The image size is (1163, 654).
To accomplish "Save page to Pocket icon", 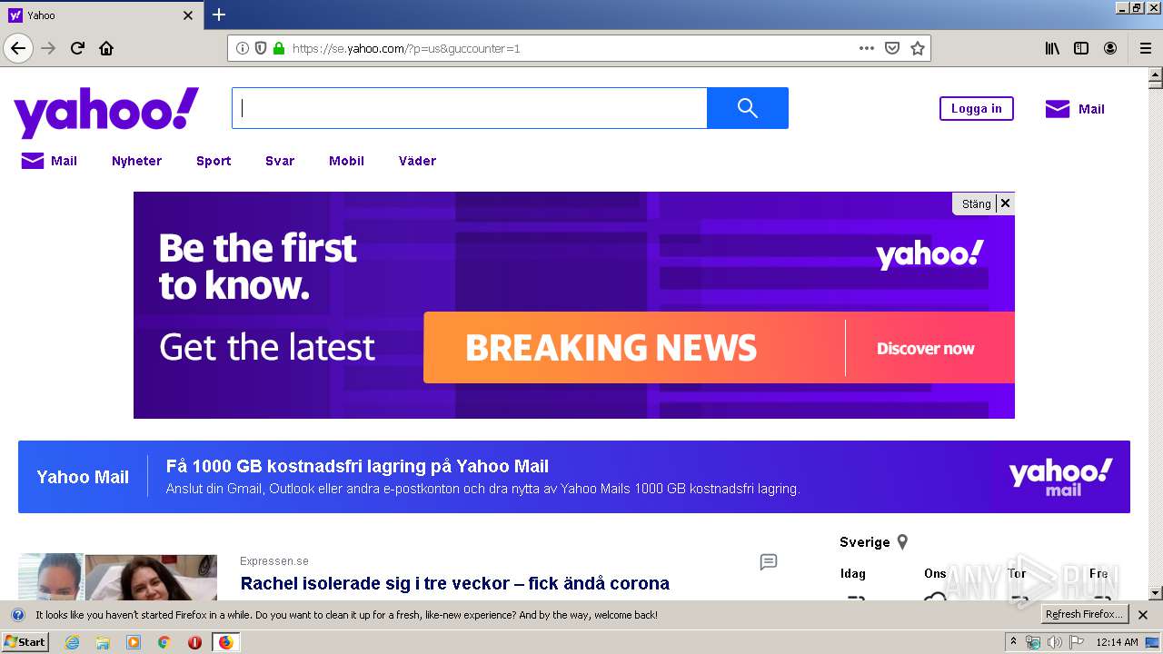I will point(892,48).
